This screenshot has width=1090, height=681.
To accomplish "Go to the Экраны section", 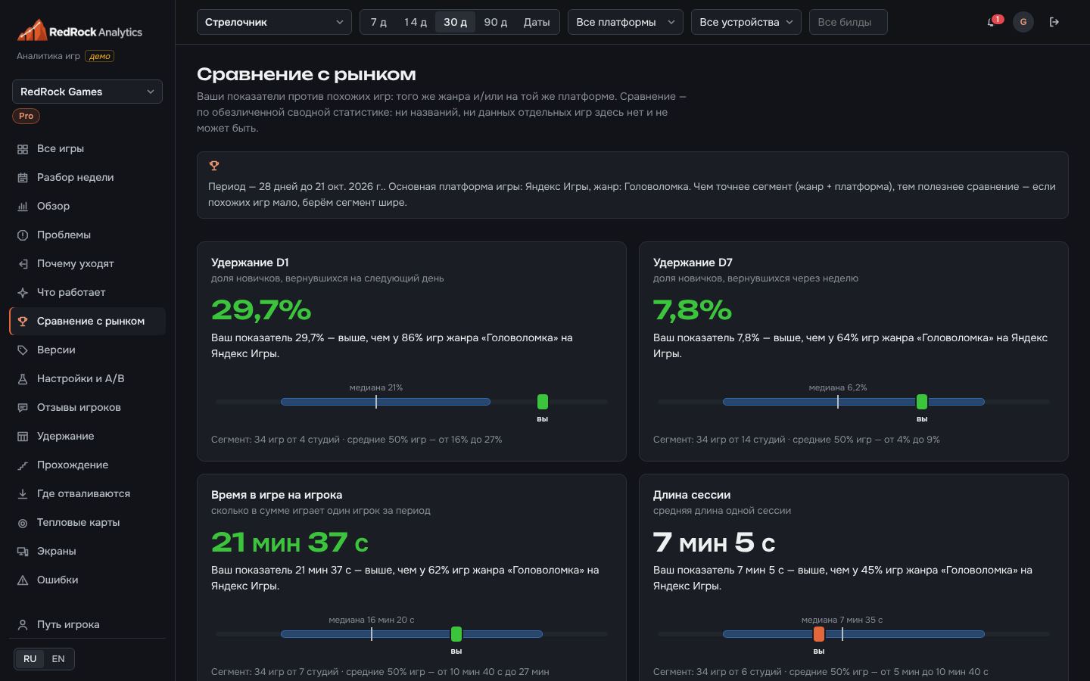I will coord(87,551).
